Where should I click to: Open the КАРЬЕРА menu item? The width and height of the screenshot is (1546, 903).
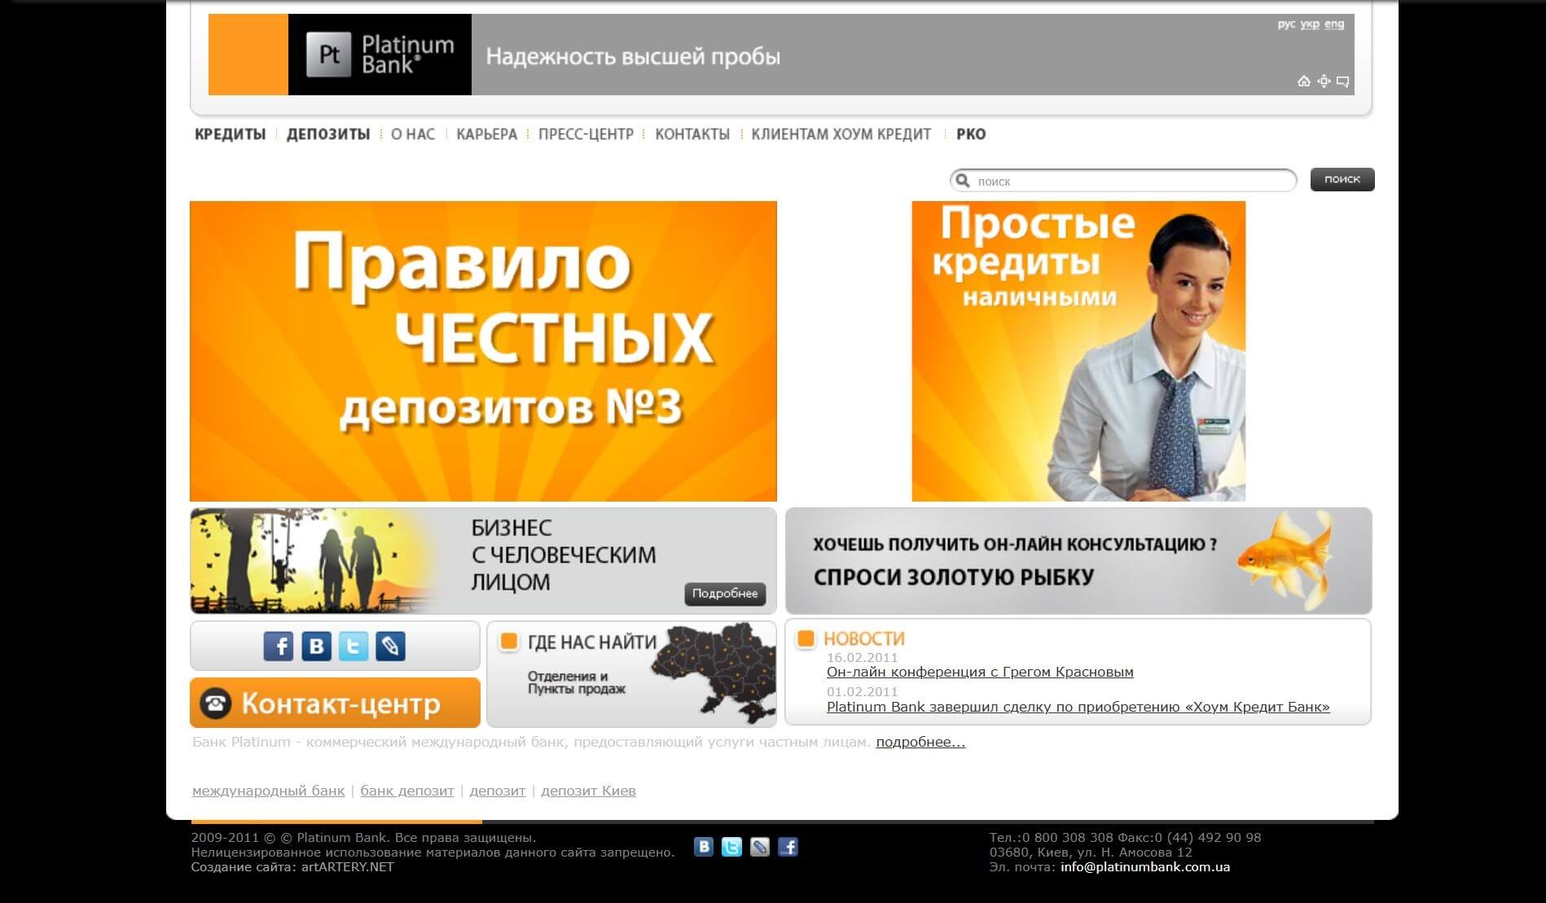487,134
